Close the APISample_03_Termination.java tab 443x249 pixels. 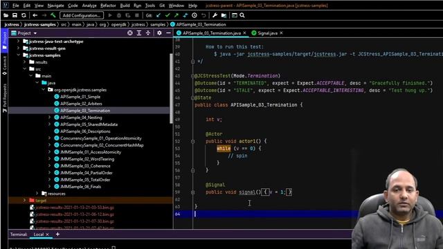click(244, 33)
